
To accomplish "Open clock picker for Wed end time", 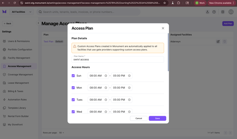I will coord(129,112).
